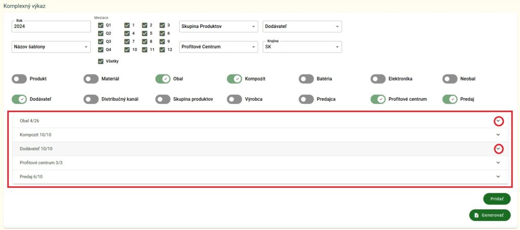This screenshot has width=520, height=230.
Task: Enable the Produkt toggle switch
Action: 19,79
